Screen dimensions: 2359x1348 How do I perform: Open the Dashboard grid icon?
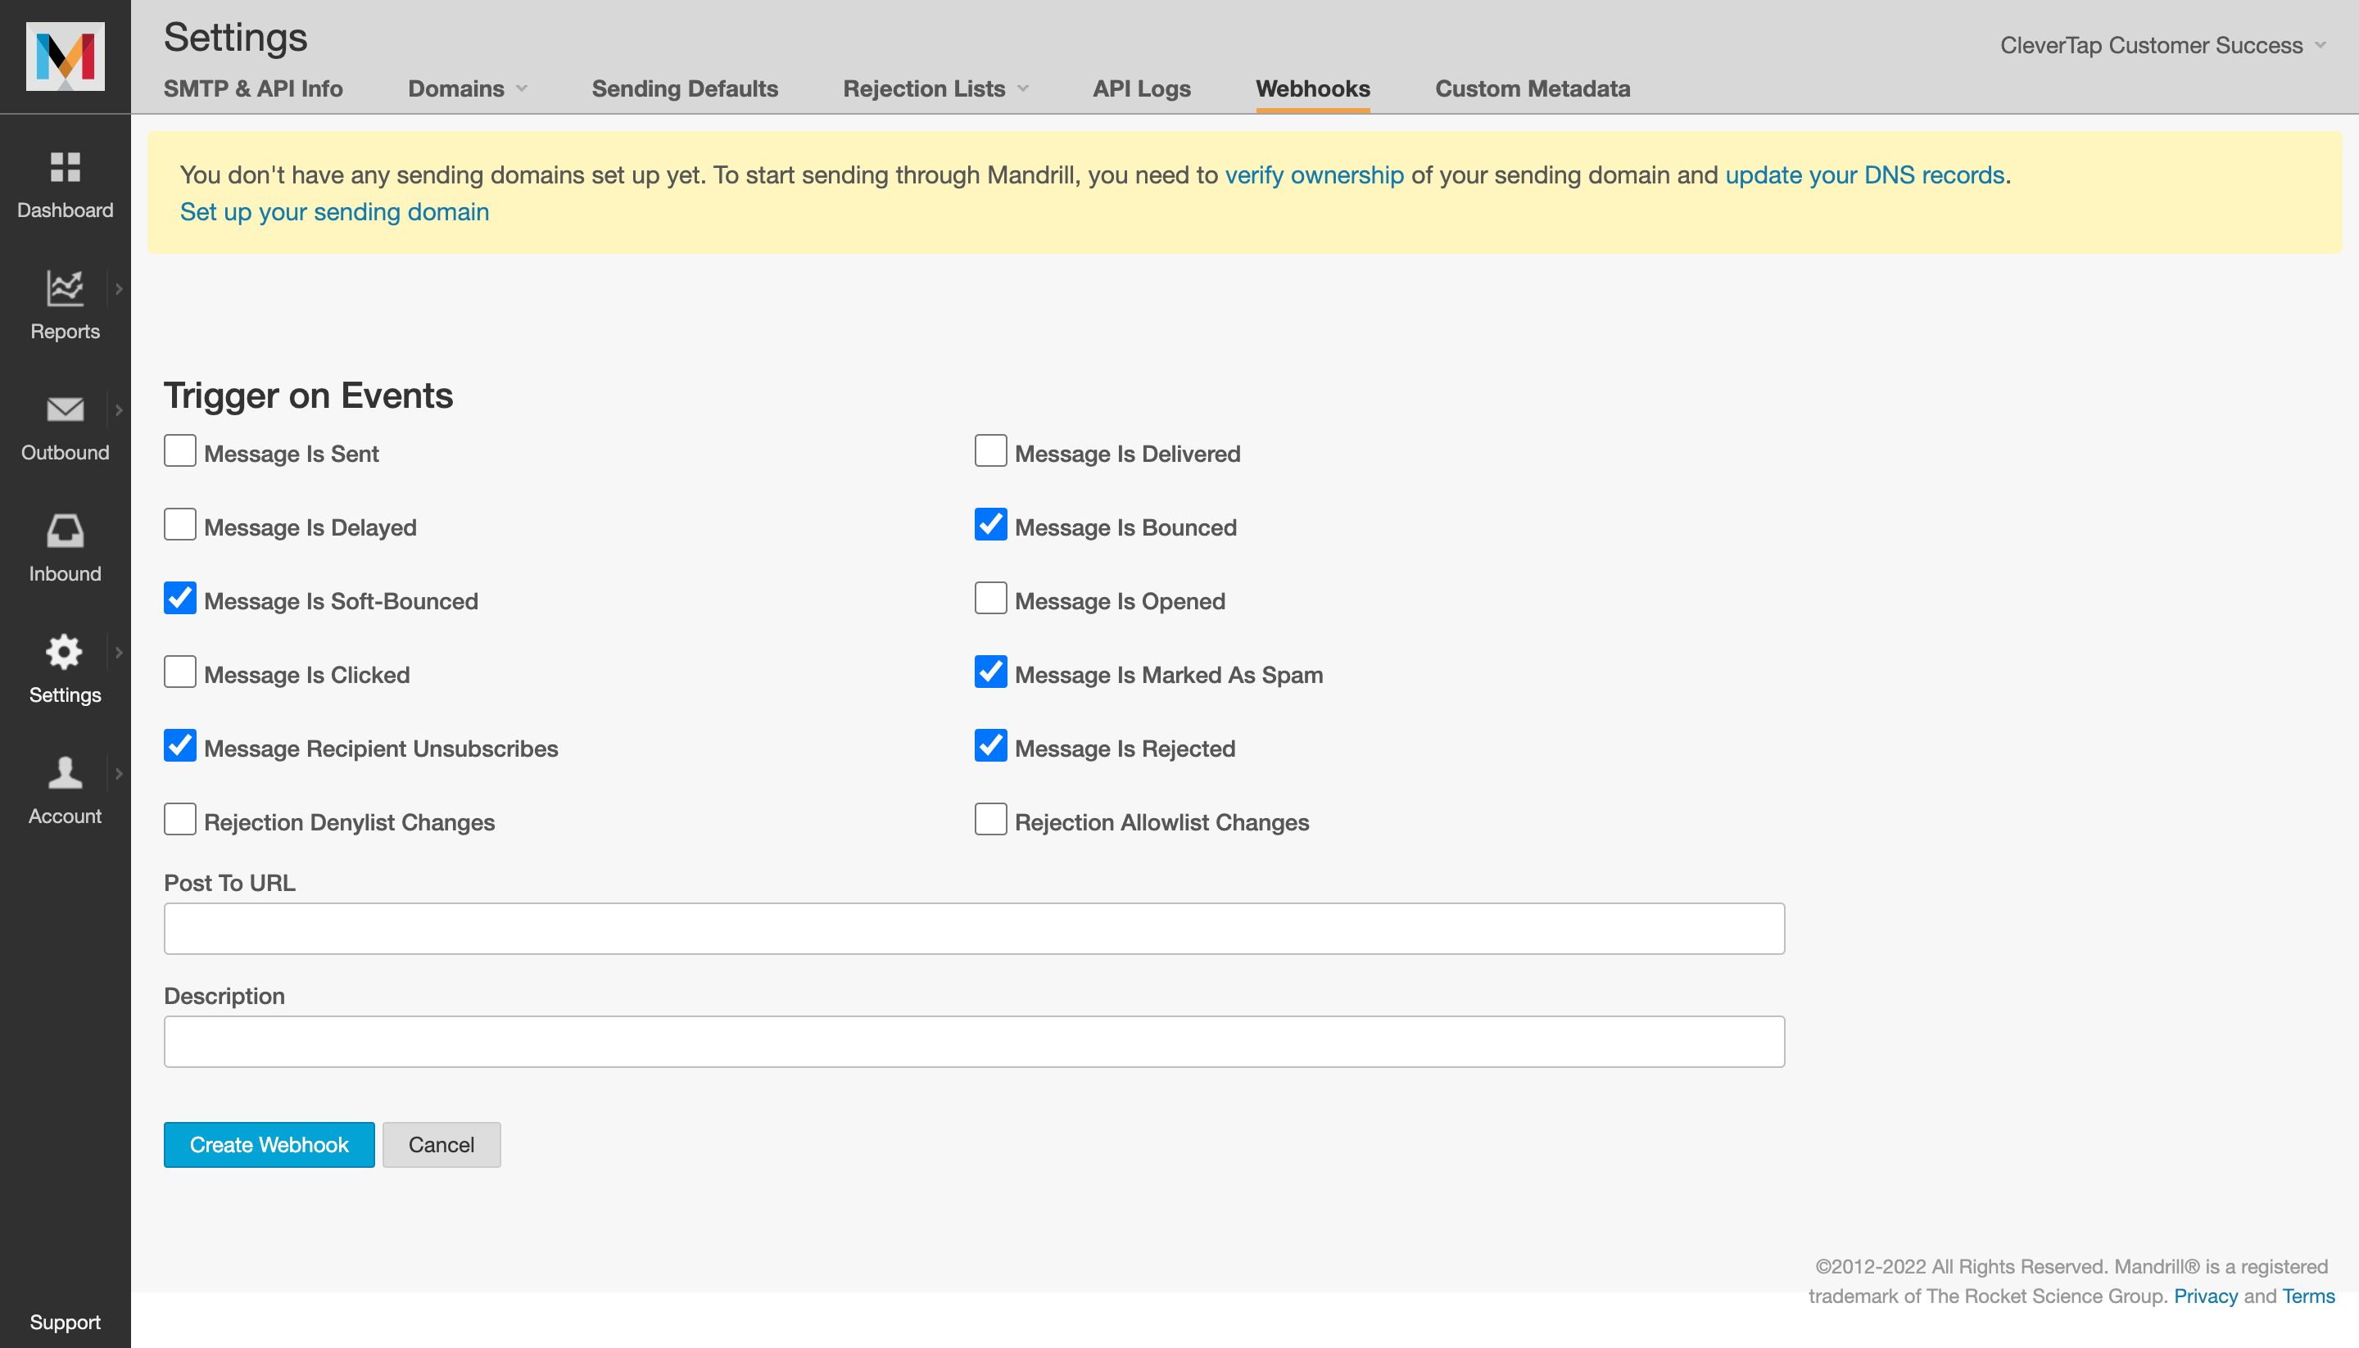pos(65,168)
